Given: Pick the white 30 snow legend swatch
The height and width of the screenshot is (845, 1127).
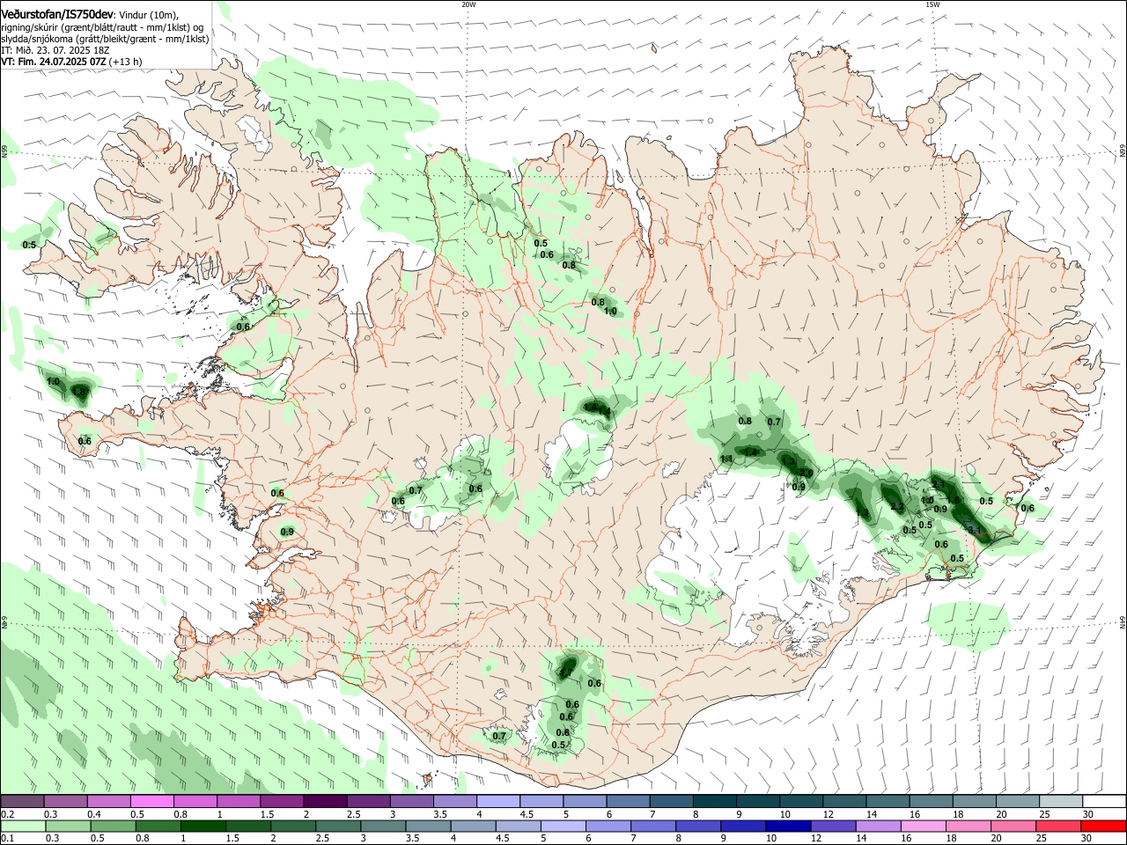Looking at the screenshot, I should pyautogui.click(x=1104, y=802).
